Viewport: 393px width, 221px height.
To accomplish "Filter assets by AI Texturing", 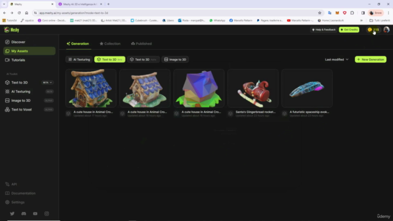I will pos(79,60).
